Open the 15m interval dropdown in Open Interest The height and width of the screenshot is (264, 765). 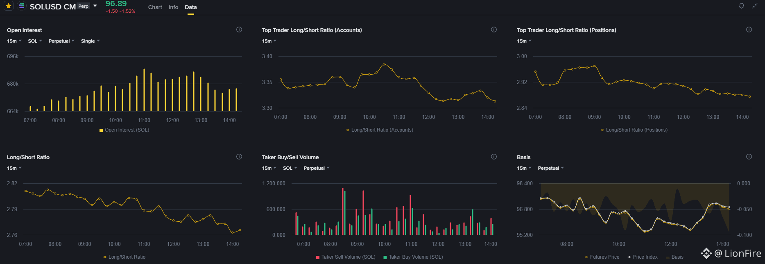14,41
